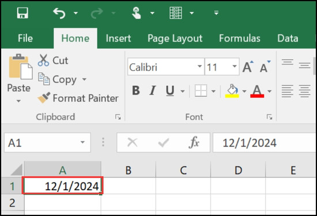Click the Borders grid icon
317x216 pixels.
click(201, 90)
